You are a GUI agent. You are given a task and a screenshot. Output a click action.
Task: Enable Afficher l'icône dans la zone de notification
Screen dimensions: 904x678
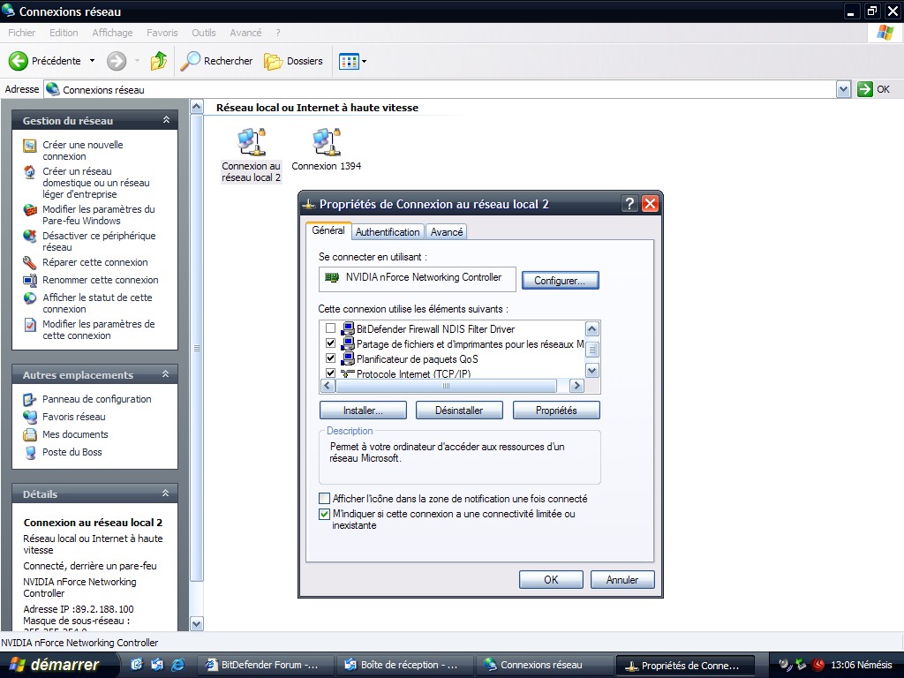(x=325, y=499)
